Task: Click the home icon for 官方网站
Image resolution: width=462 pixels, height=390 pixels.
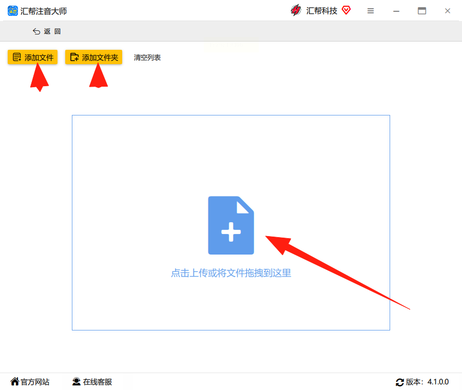Action: (x=15, y=381)
